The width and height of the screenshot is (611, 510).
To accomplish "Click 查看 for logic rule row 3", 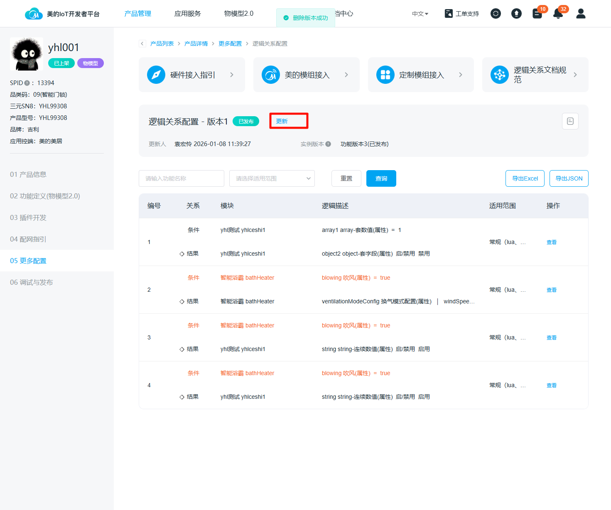I will pos(552,337).
